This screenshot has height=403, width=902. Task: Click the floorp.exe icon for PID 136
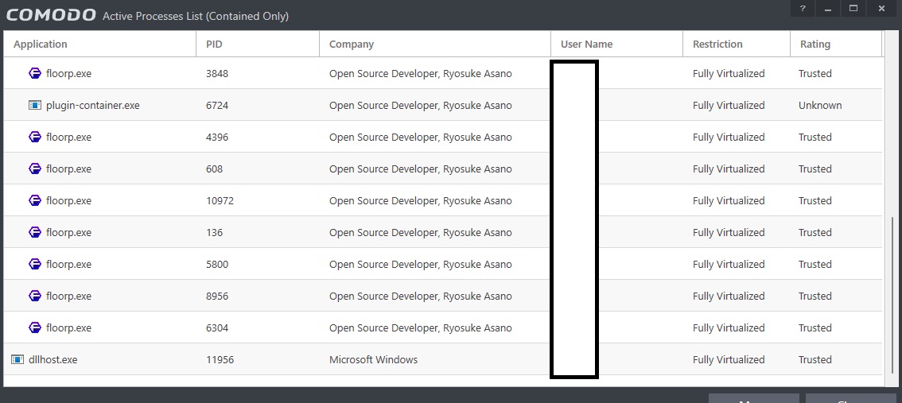35,232
